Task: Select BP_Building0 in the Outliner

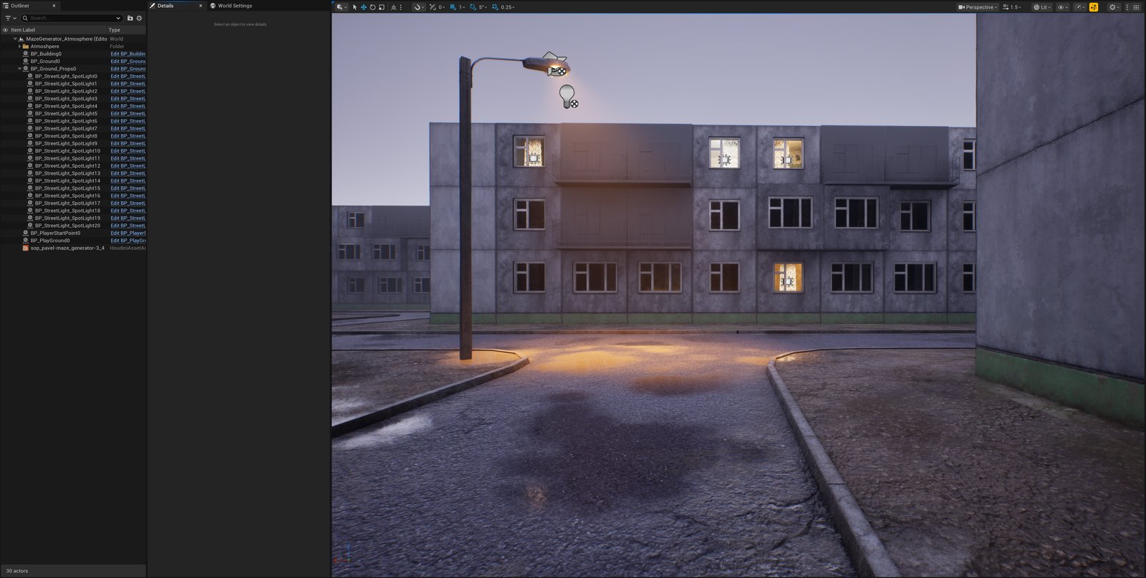Action: (46, 54)
